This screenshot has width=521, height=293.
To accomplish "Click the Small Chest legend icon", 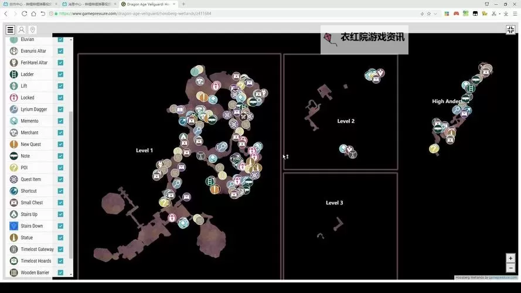I will [x=13, y=203].
